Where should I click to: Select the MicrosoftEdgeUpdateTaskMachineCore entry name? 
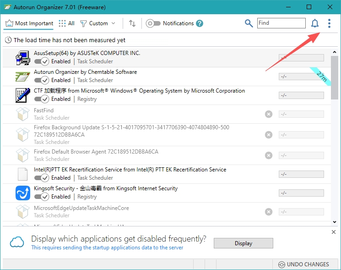tap(81, 208)
